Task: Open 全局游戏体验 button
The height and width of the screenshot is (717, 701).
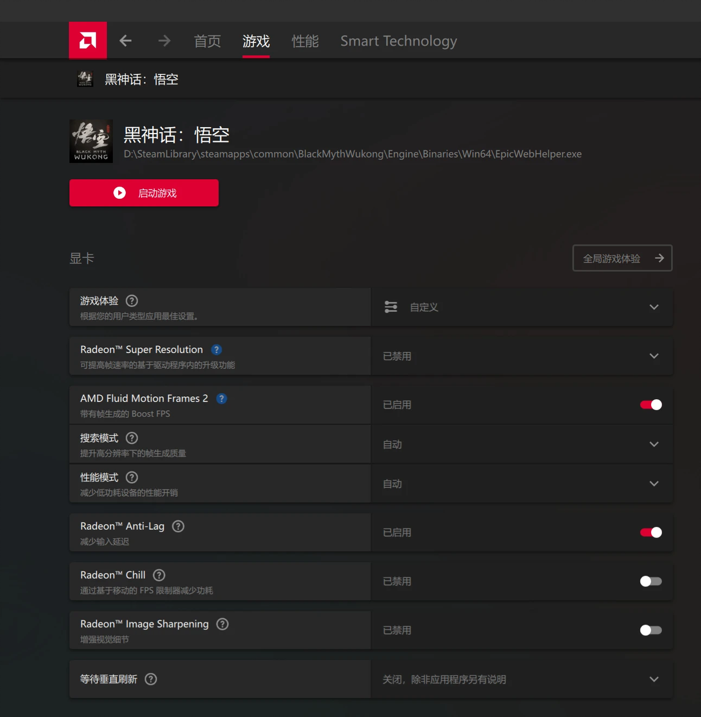Action: [x=622, y=258]
